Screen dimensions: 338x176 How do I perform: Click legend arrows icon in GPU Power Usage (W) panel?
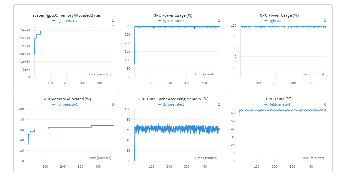219,21
